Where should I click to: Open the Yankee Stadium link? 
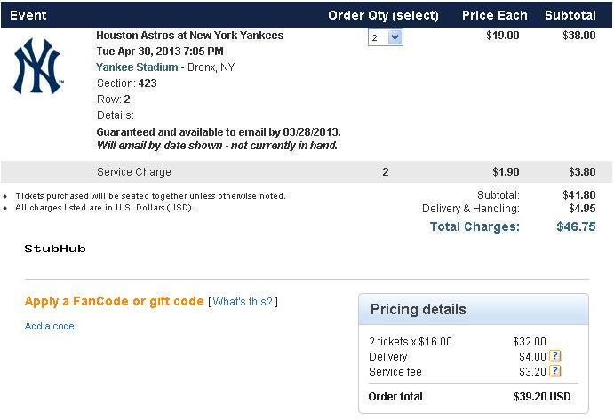(x=137, y=67)
